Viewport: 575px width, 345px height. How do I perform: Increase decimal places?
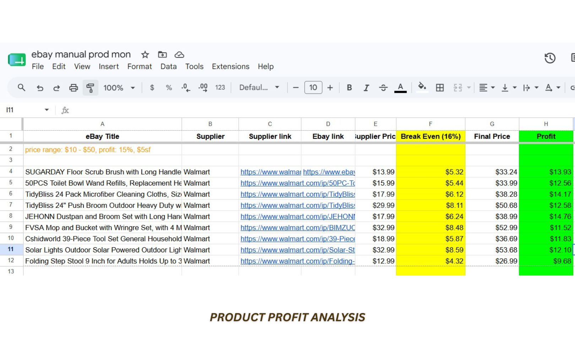203,88
